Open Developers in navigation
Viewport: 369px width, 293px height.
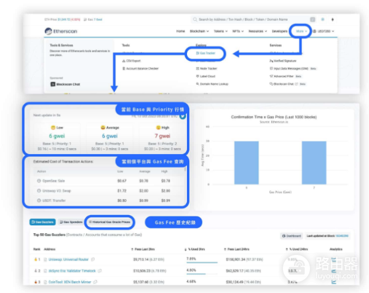(280, 31)
